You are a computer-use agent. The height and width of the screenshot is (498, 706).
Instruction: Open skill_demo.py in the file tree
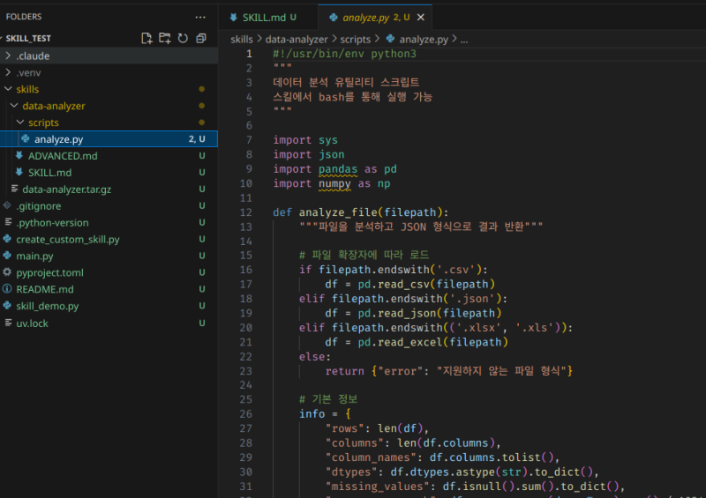47,307
